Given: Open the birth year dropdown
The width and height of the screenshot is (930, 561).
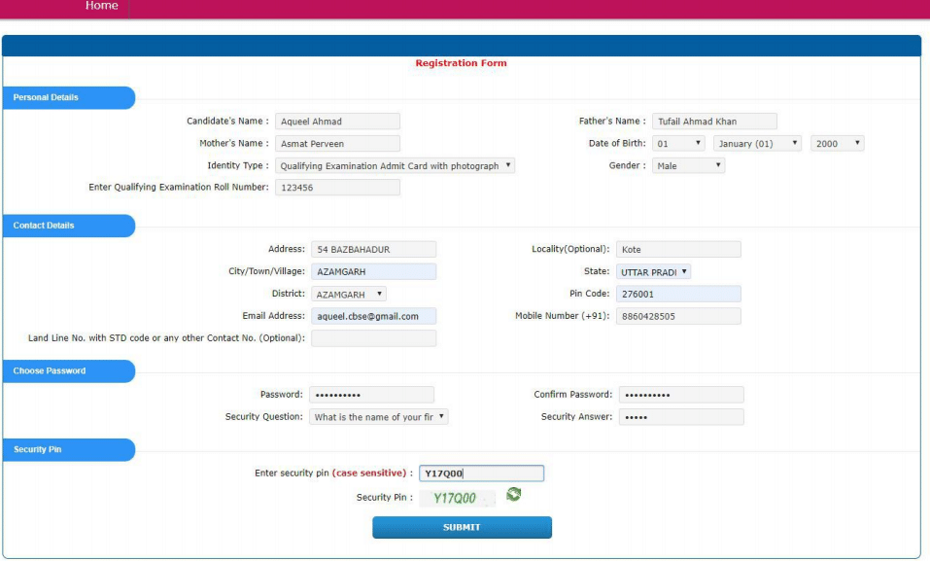Looking at the screenshot, I should [837, 144].
